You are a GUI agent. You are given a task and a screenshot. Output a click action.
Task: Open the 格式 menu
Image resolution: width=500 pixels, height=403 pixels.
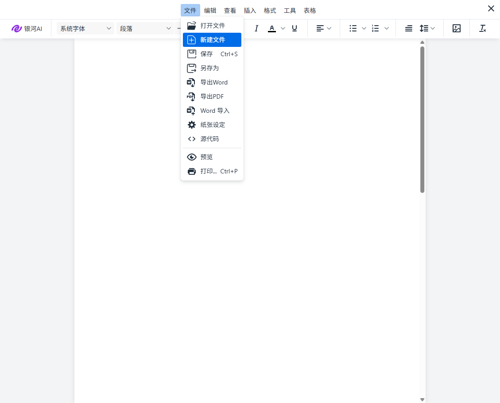coord(270,11)
